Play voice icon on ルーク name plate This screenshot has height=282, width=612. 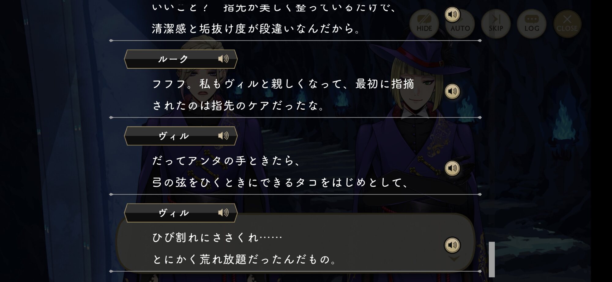[223, 59]
